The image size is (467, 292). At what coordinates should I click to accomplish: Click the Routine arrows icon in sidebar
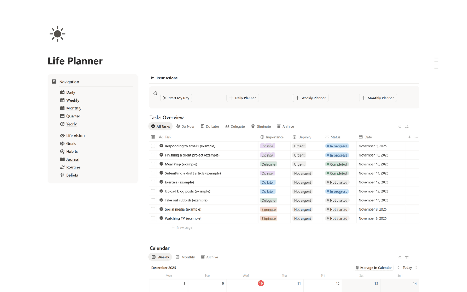[62, 167]
